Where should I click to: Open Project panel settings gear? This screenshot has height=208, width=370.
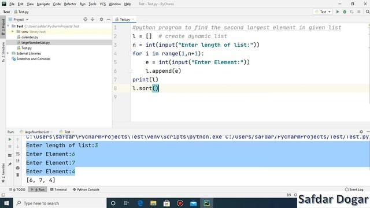pos(102,19)
